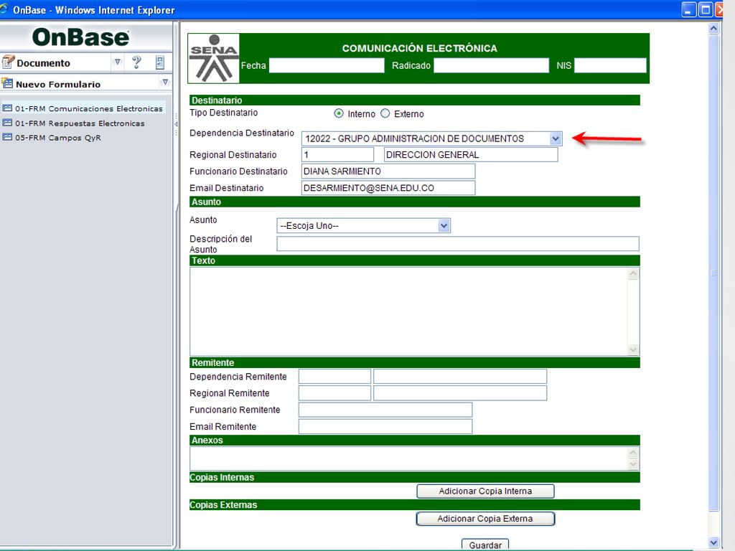Click Dependencia Remitente code field
Viewport: 735px width, 551px height.
point(334,376)
